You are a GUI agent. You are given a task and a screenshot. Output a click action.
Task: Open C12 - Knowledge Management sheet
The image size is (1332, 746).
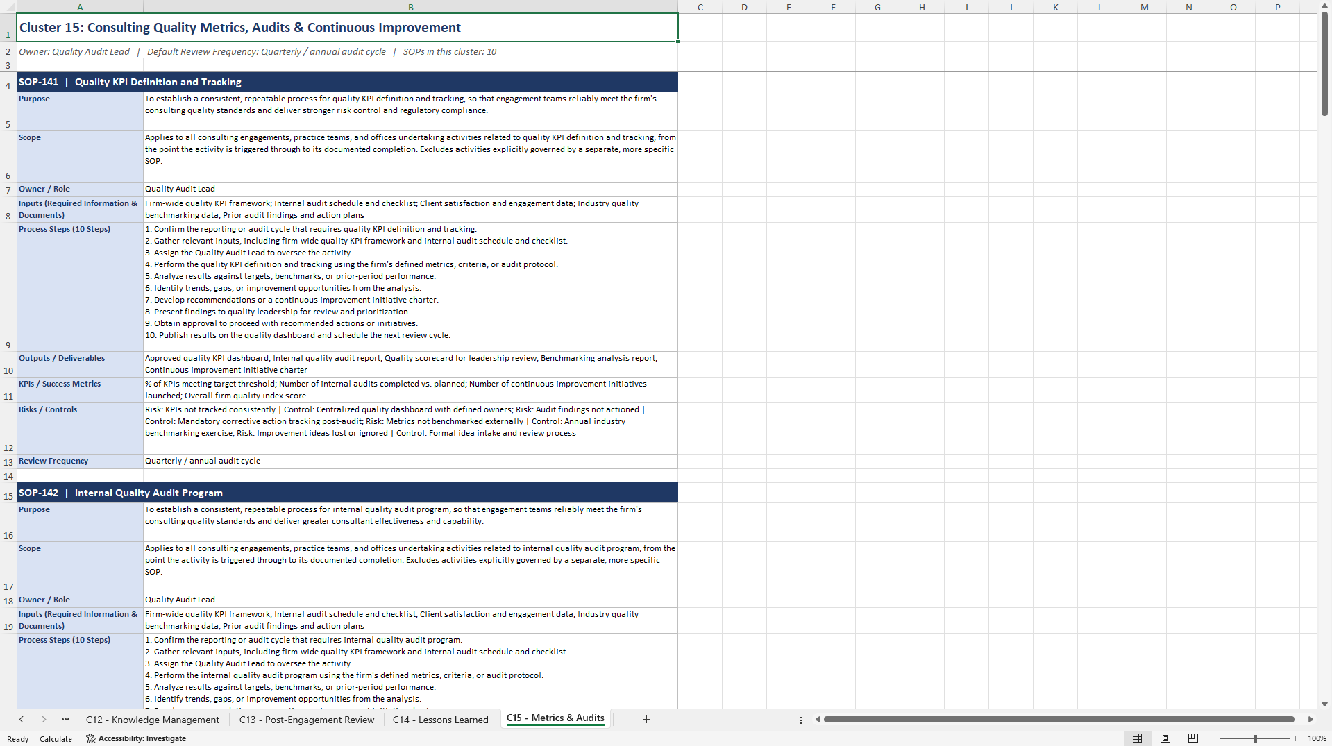coord(153,720)
